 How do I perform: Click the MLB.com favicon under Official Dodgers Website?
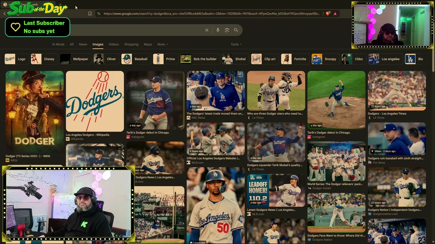188,163
